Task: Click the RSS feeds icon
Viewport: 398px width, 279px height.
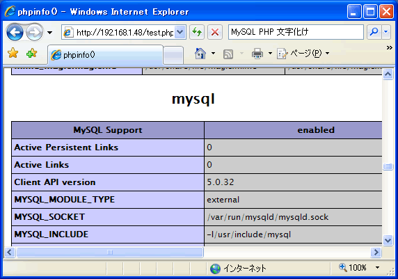Action: tap(228, 54)
